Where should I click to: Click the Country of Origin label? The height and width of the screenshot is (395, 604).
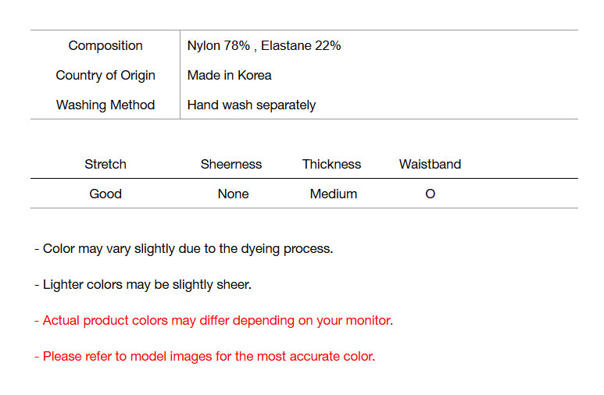point(105,75)
